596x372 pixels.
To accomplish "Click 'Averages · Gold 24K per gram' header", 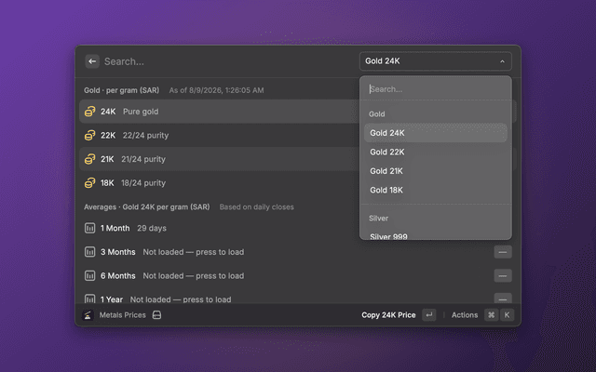I will [147, 206].
